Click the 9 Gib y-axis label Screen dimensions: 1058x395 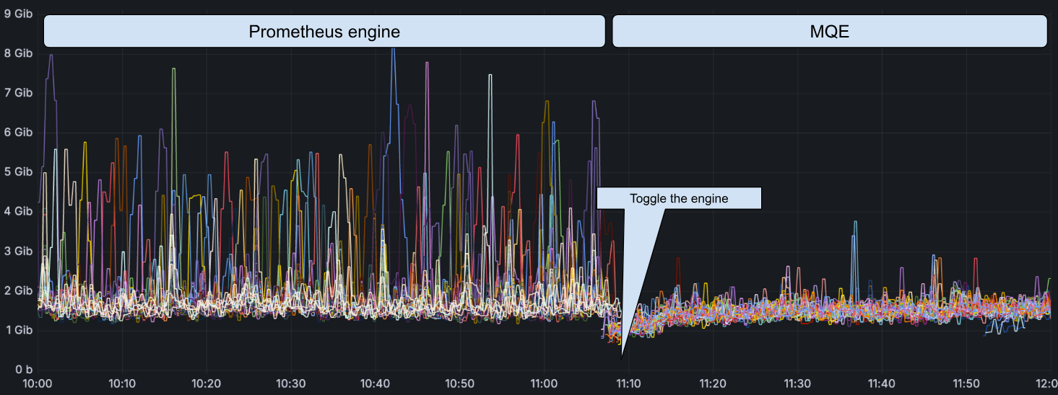(19, 13)
